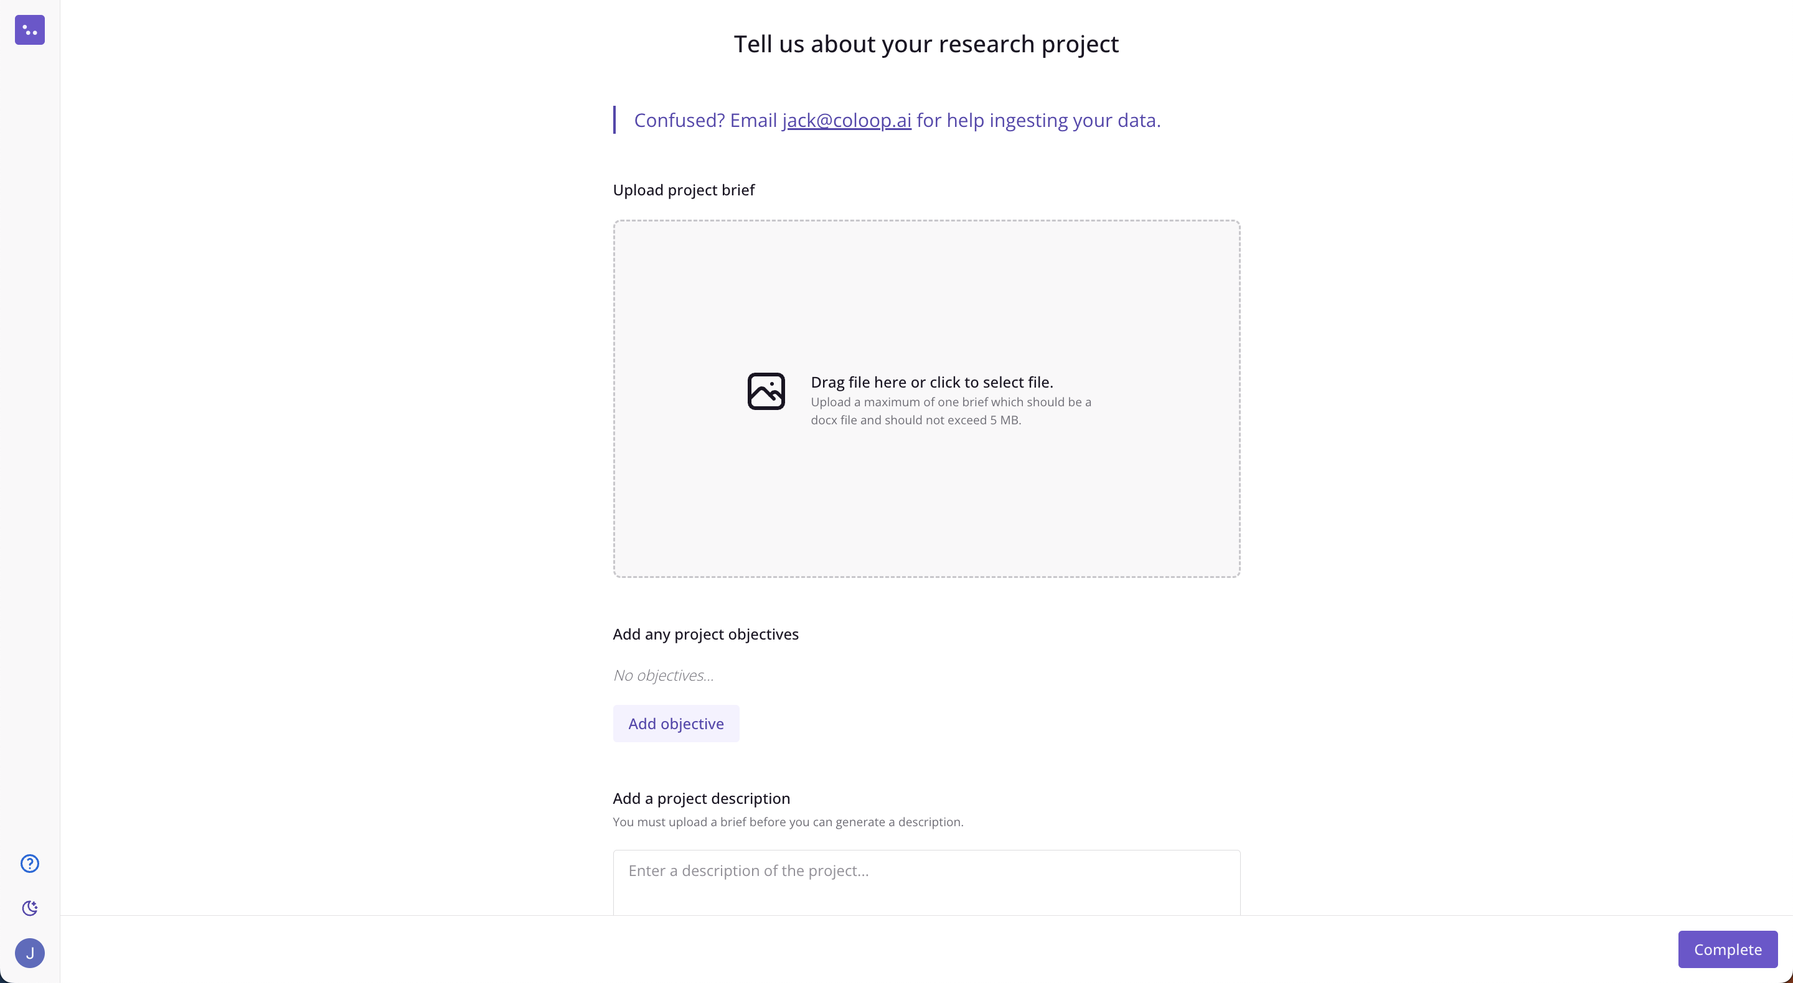Click the 'No objectives...' placeholder text
The image size is (1793, 983).
663,676
